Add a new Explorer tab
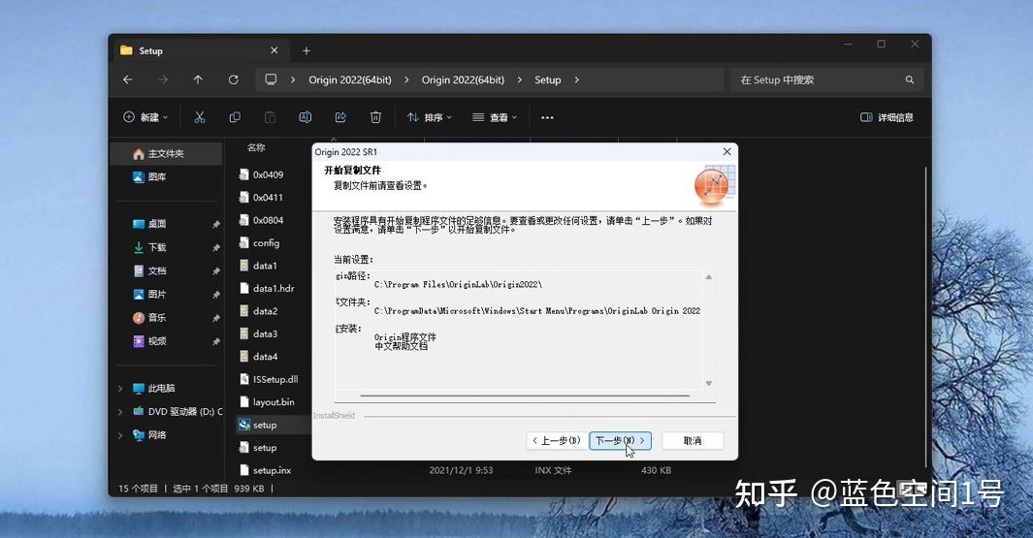 click(307, 50)
